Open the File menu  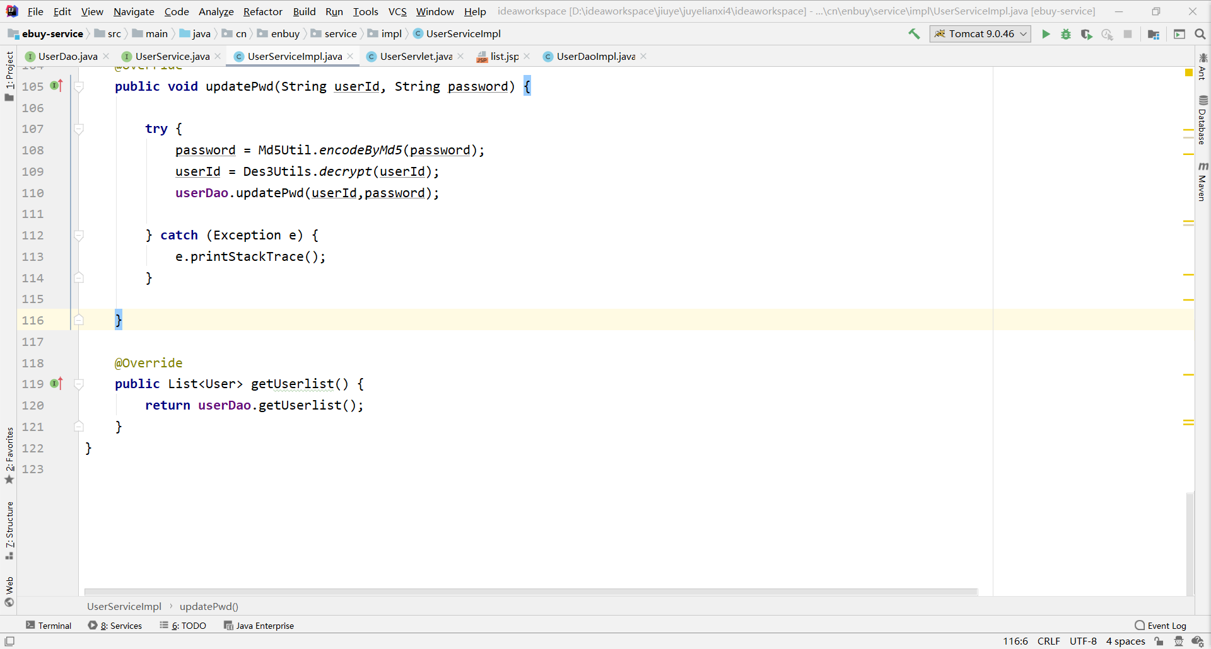[x=35, y=11]
